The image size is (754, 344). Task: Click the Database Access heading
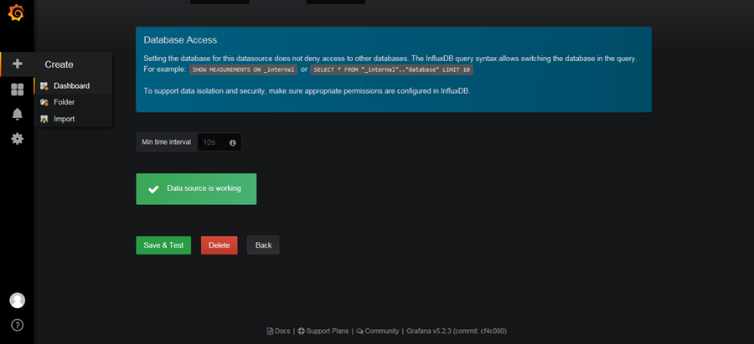click(x=180, y=40)
